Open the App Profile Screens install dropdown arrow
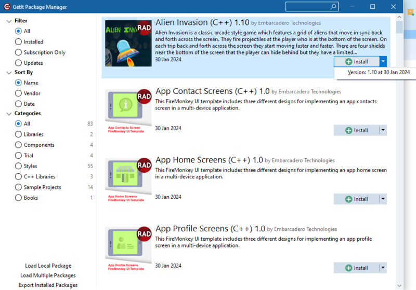 (383, 268)
